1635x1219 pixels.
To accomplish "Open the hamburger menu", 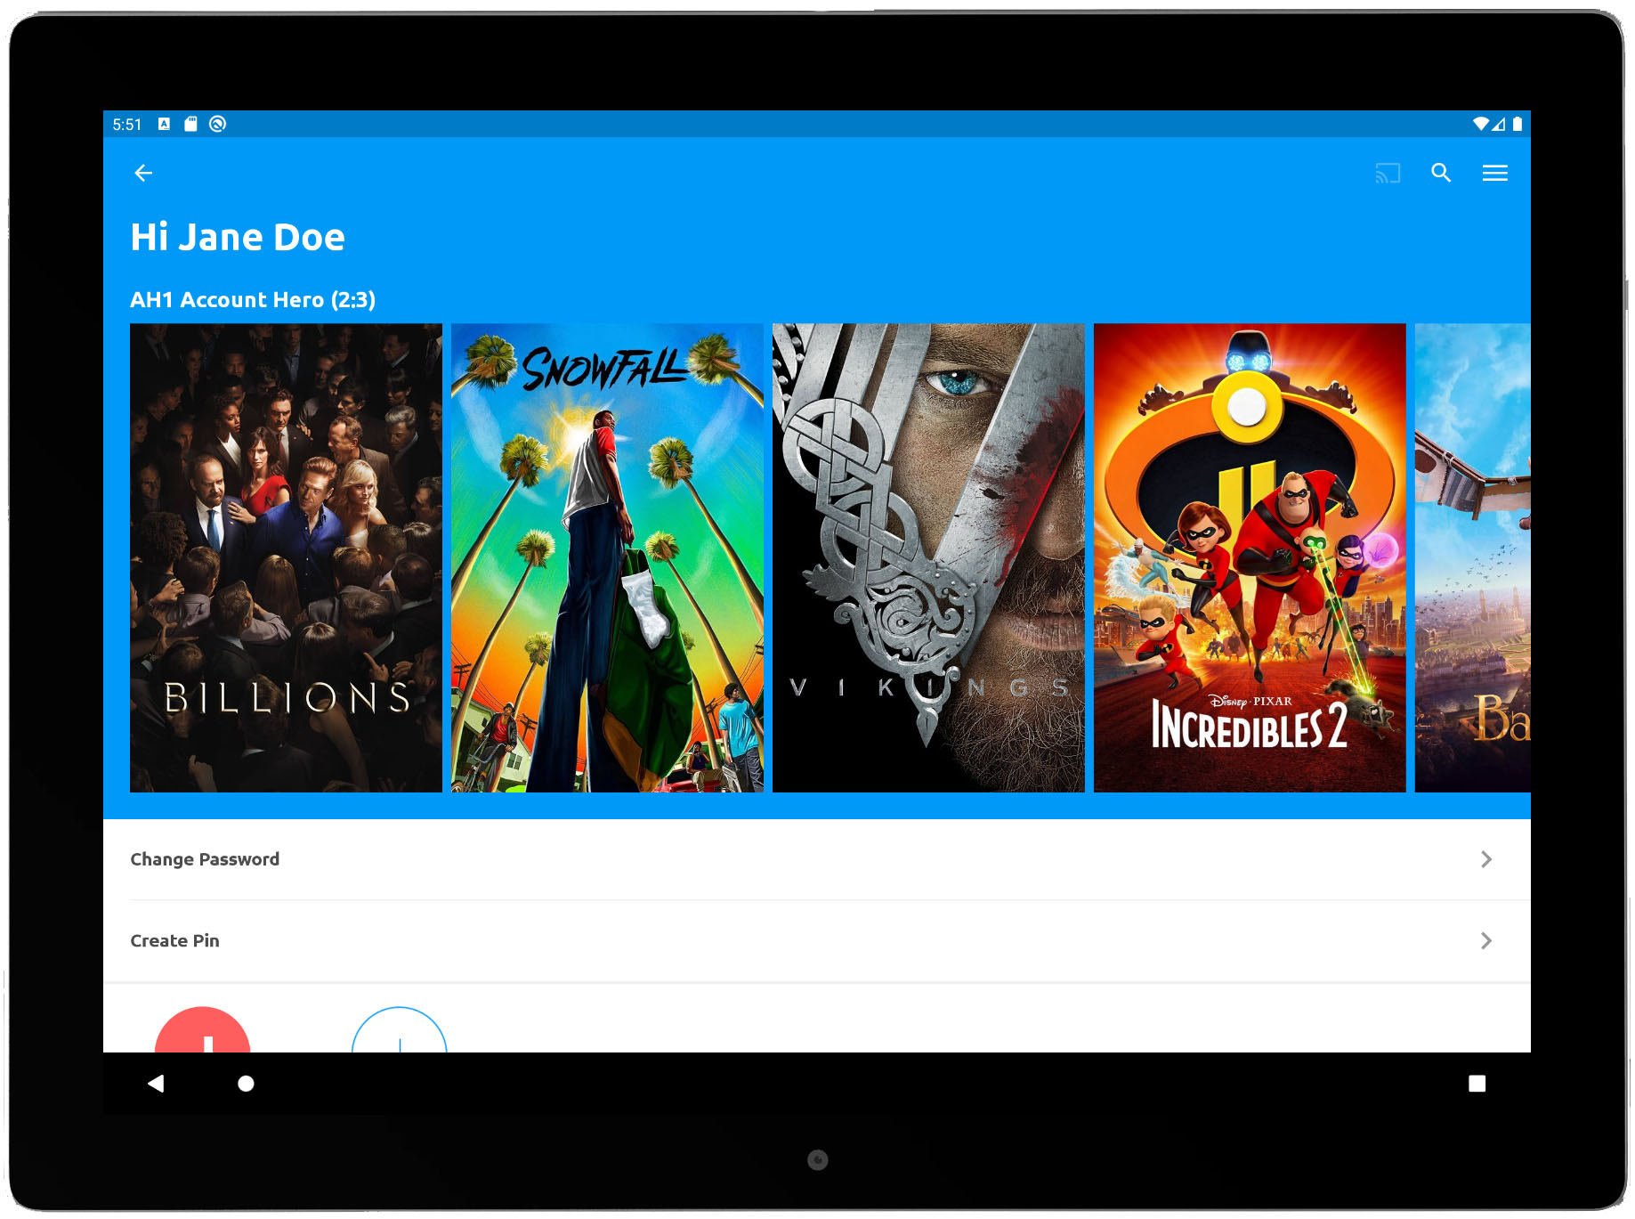I will (1495, 173).
